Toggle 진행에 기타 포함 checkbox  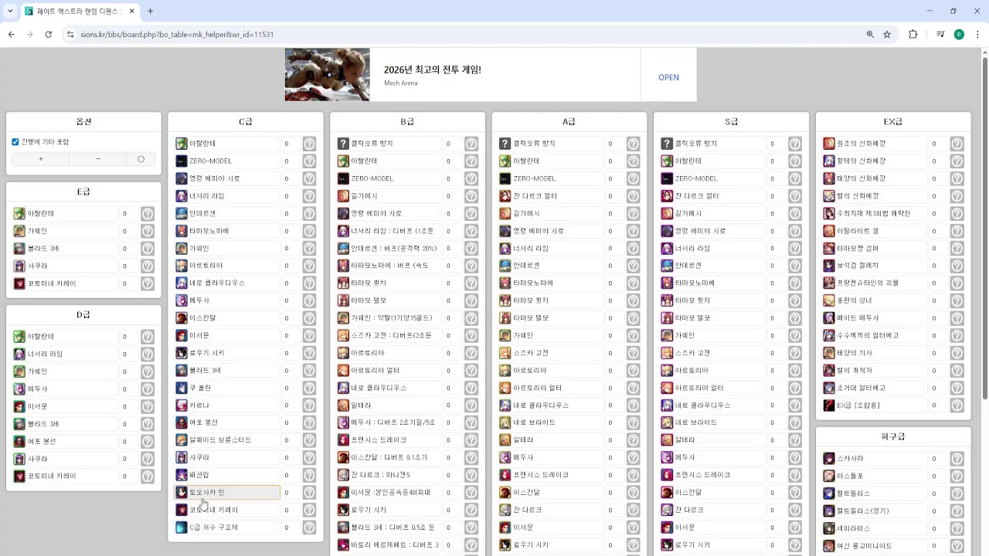tap(15, 142)
